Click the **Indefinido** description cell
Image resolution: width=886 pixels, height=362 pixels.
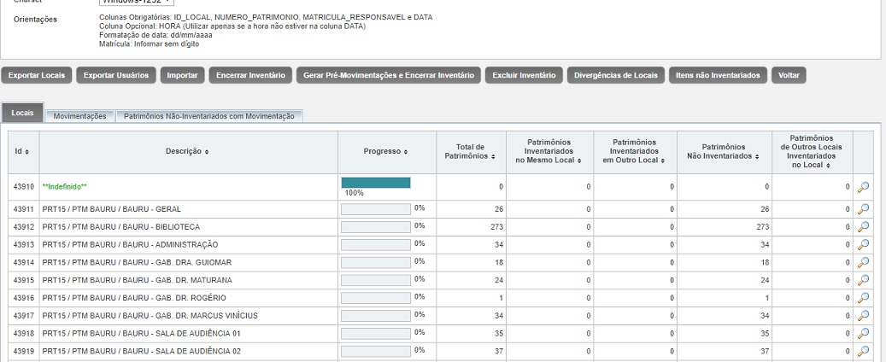coord(65,187)
